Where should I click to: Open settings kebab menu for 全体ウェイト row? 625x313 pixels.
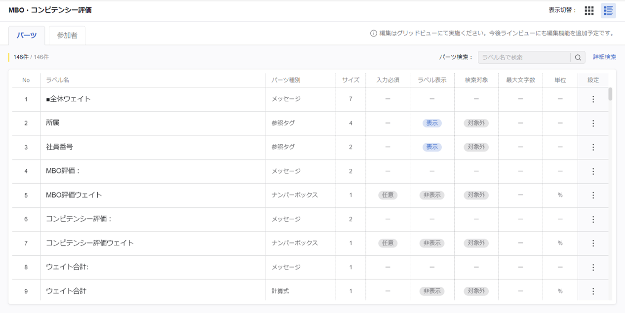(592, 98)
